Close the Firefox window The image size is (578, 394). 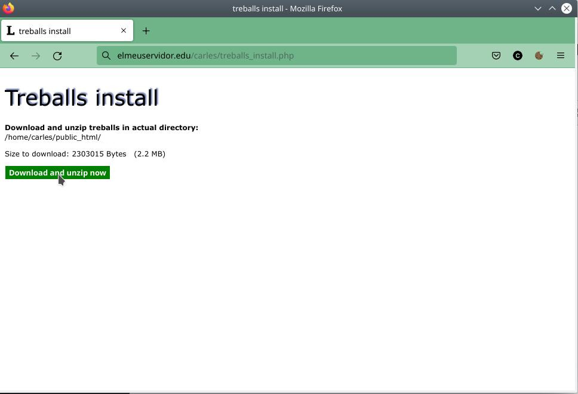(x=567, y=8)
